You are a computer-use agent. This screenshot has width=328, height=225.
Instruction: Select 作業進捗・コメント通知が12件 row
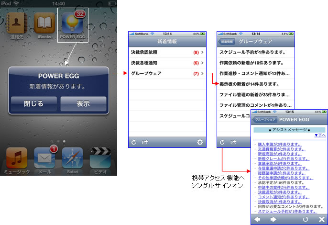(256, 74)
